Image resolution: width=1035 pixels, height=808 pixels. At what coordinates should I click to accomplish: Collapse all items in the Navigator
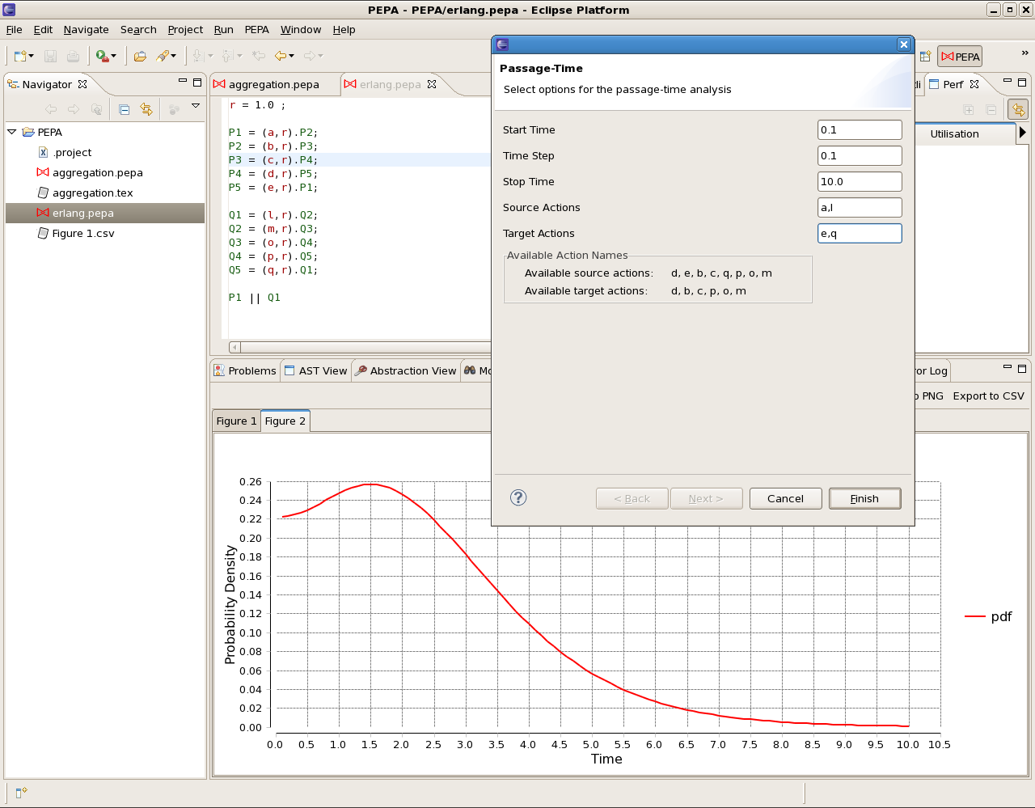[x=124, y=109]
